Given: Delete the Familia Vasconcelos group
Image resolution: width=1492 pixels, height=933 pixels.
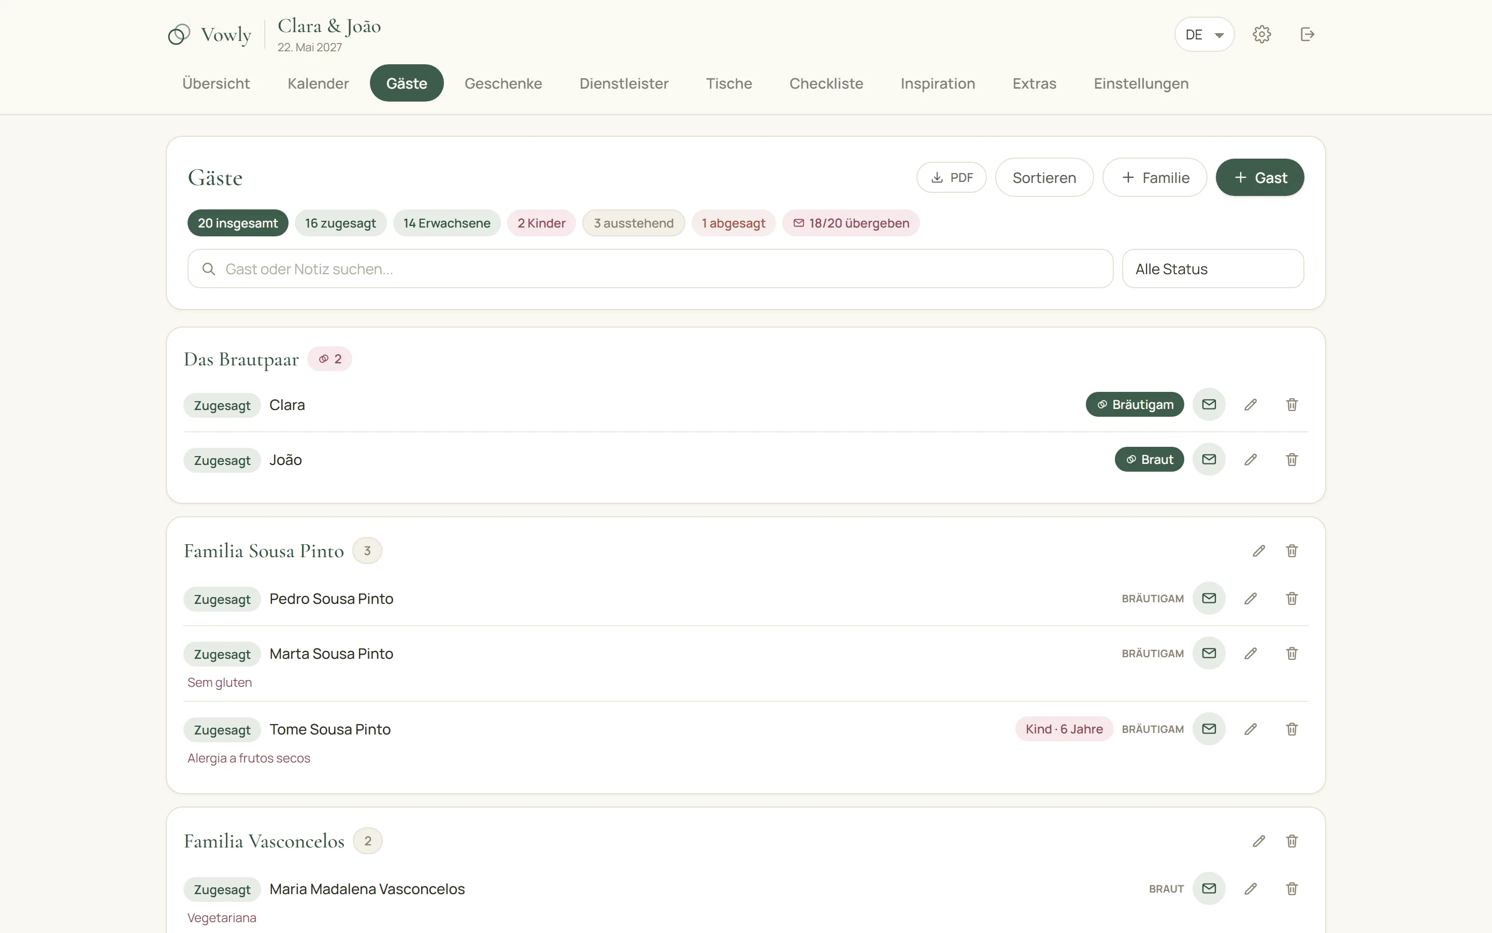Looking at the screenshot, I should point(1292,841).
